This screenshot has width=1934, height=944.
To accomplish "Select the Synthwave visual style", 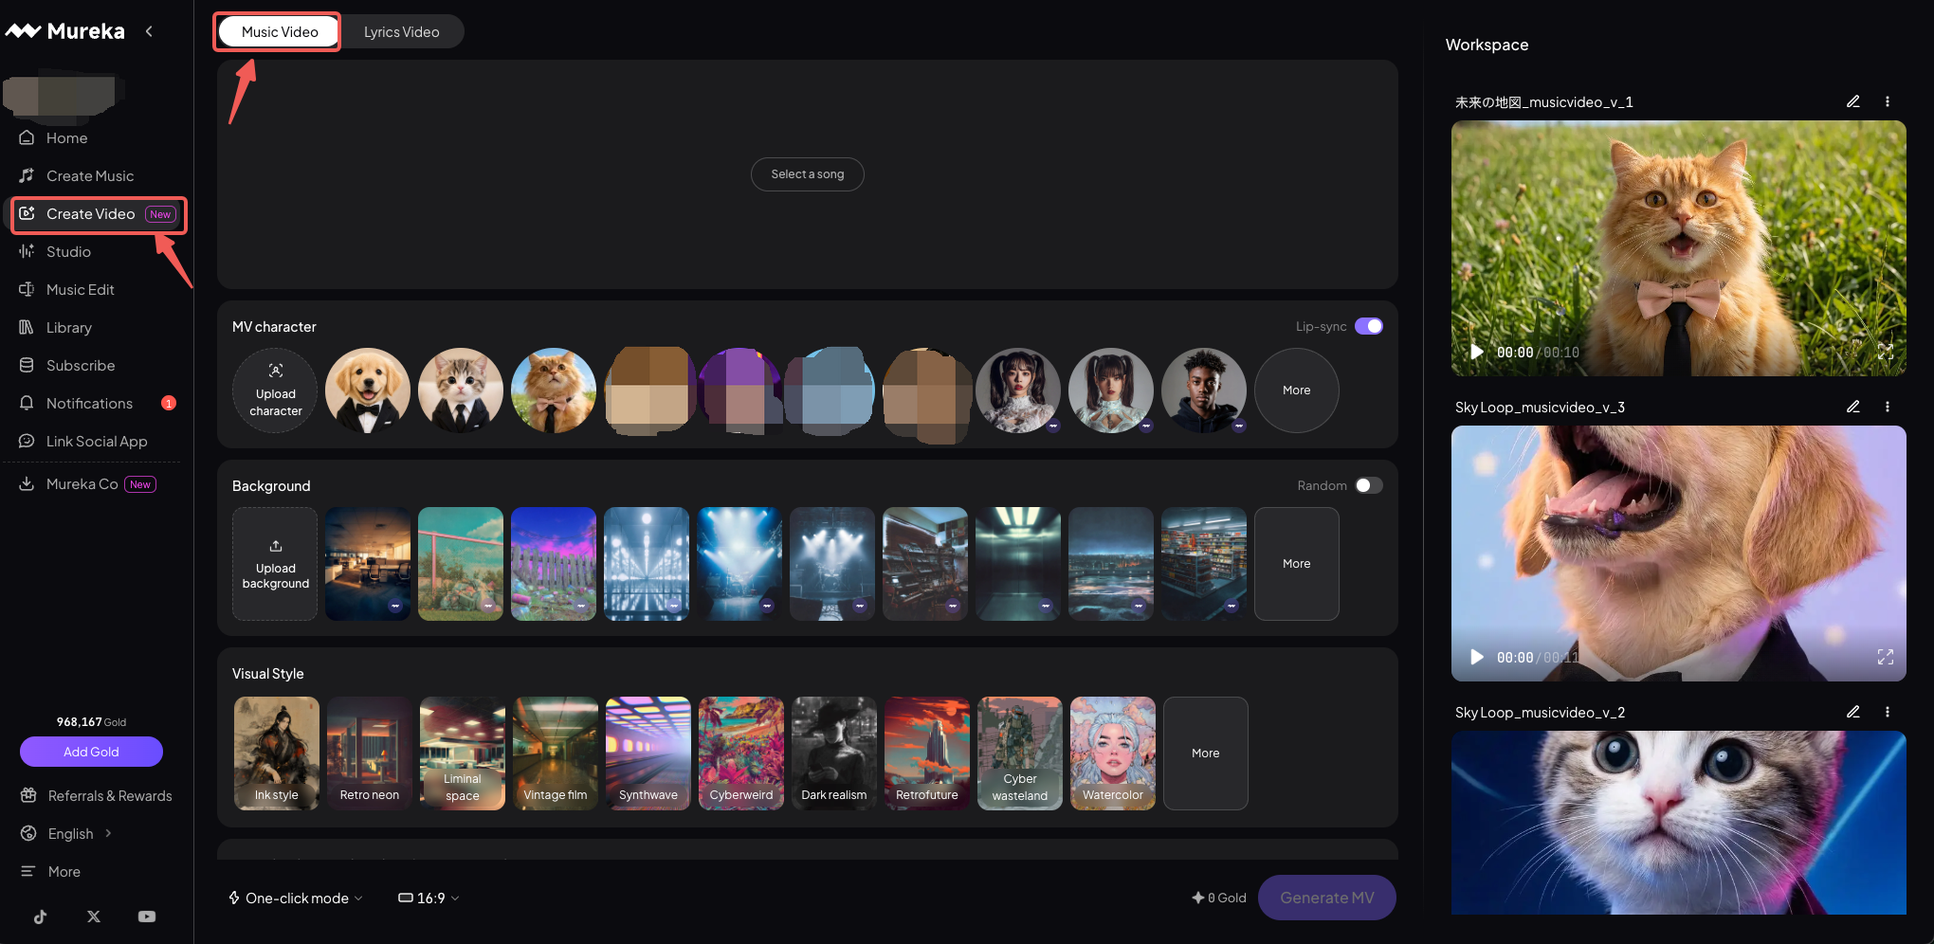I will tap(648, 753).
